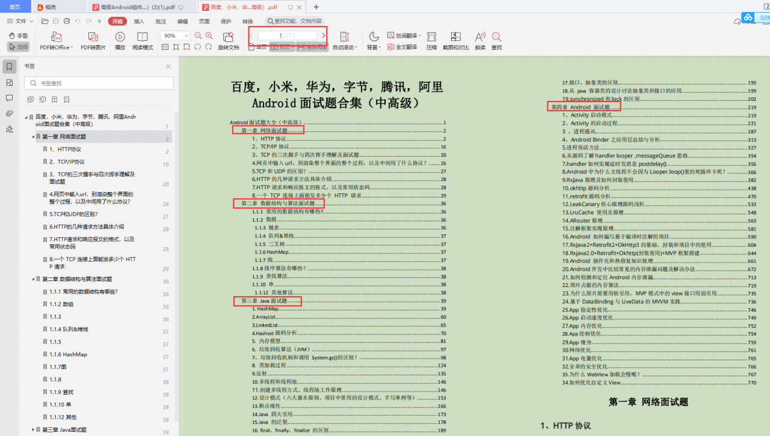The image size is (770, 436).
Task: Expand the 第三章 Java面试题 bookmark node
Action: (32, 430)
